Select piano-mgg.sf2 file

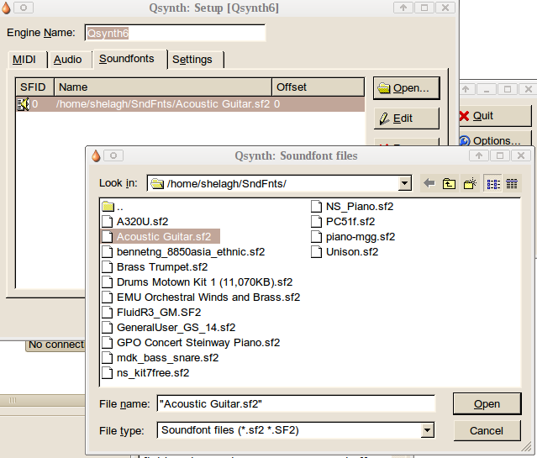[361, 237]
